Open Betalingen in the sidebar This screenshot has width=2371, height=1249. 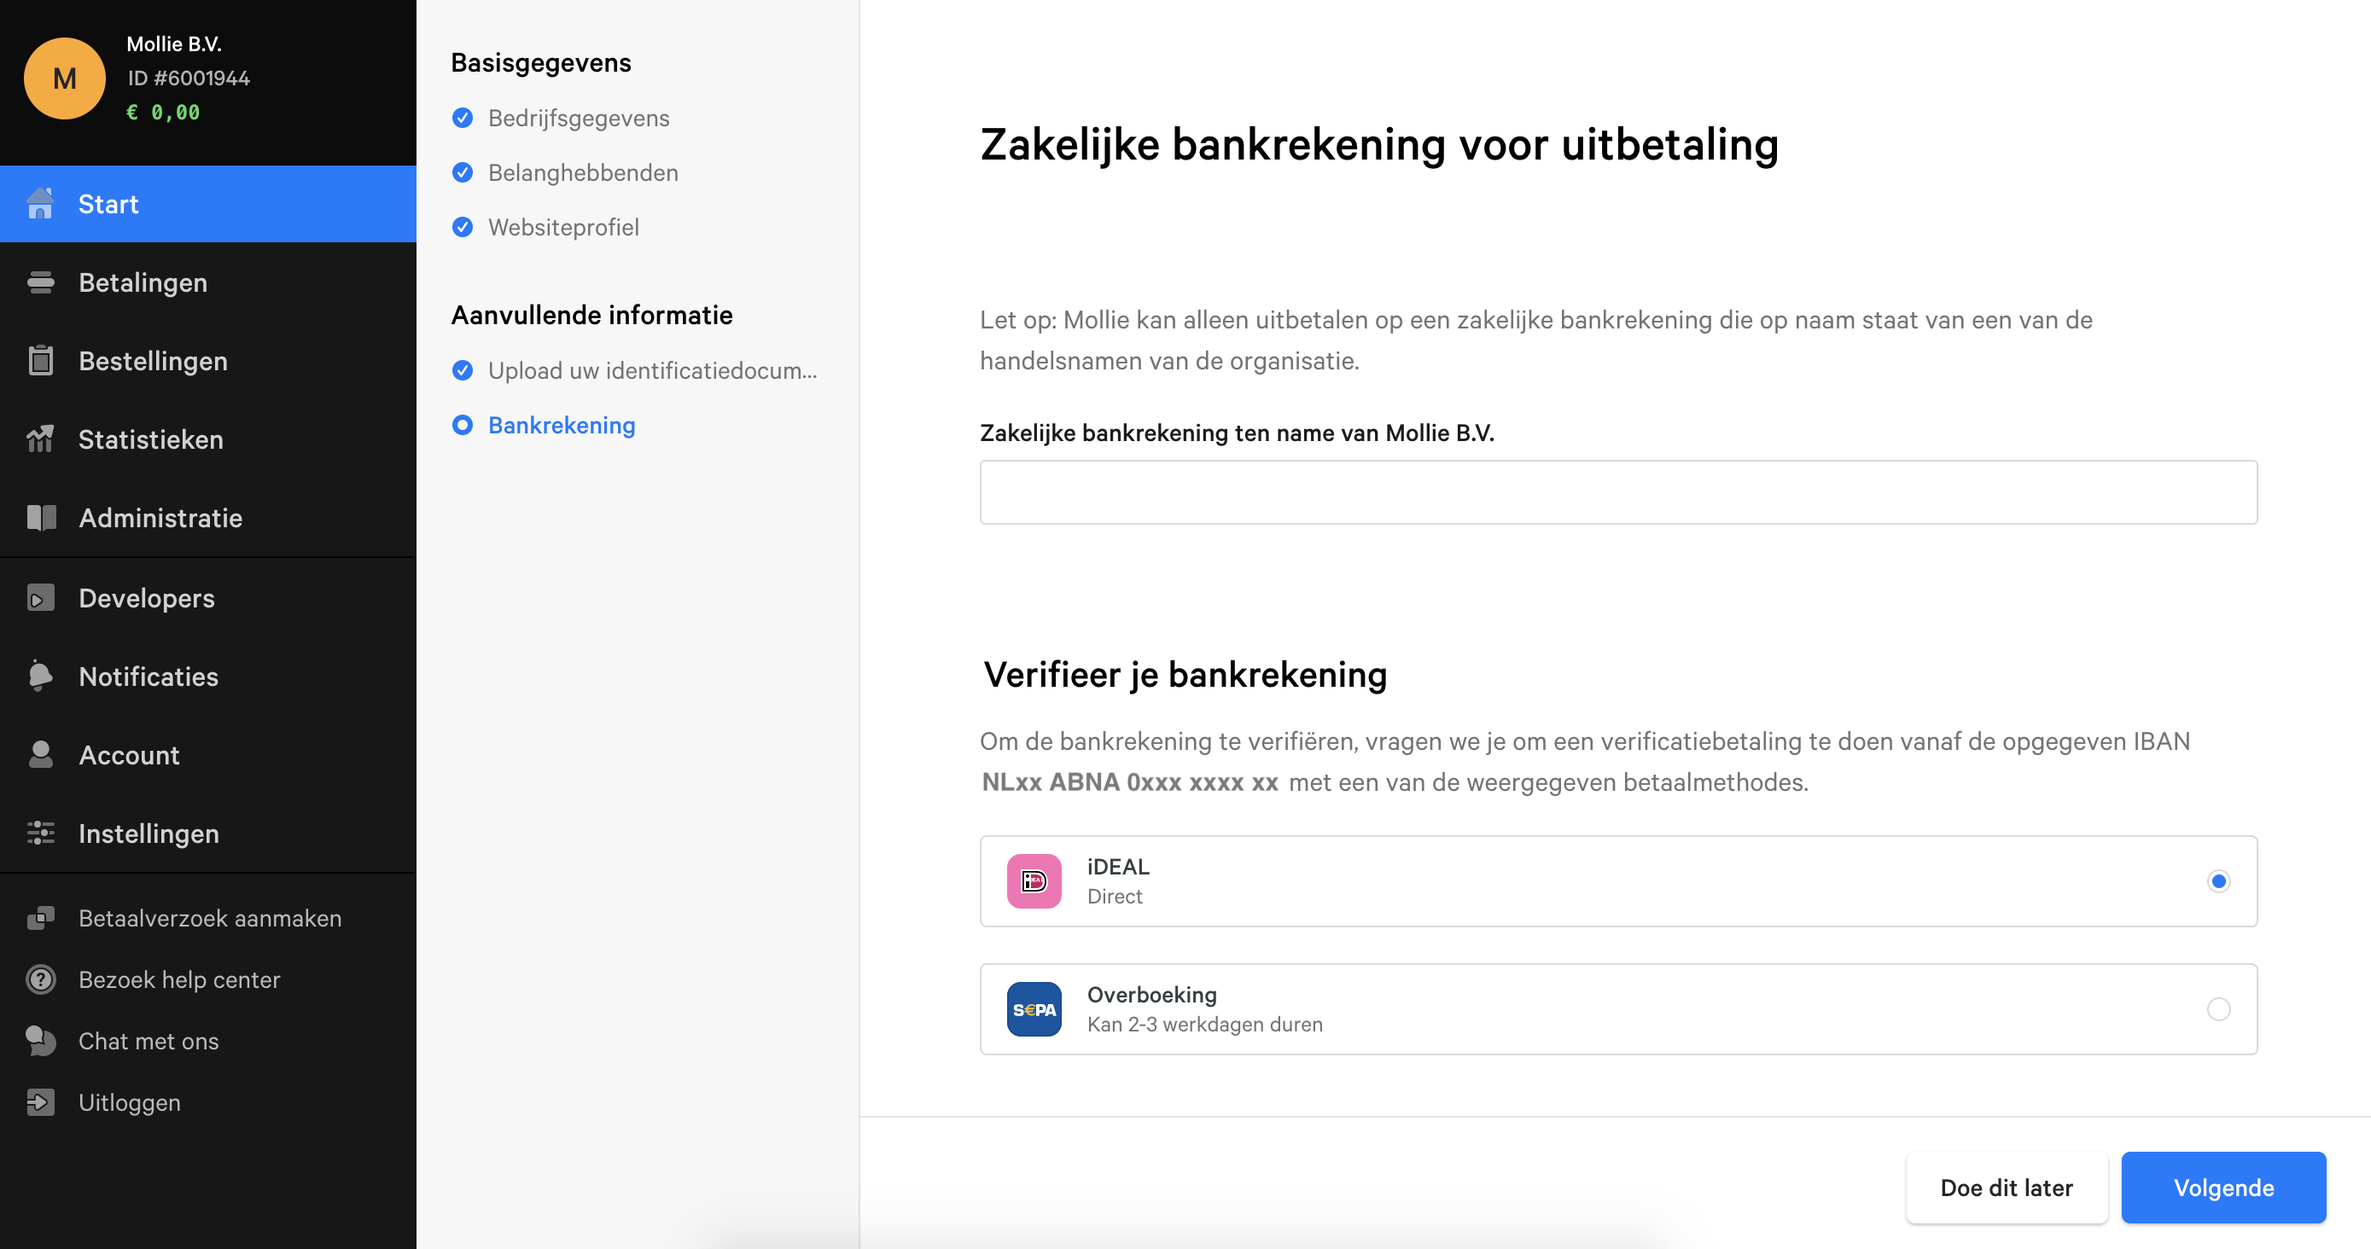[x=208, y=282]
